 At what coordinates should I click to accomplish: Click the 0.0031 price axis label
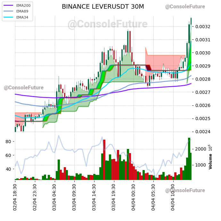point(203,40)
